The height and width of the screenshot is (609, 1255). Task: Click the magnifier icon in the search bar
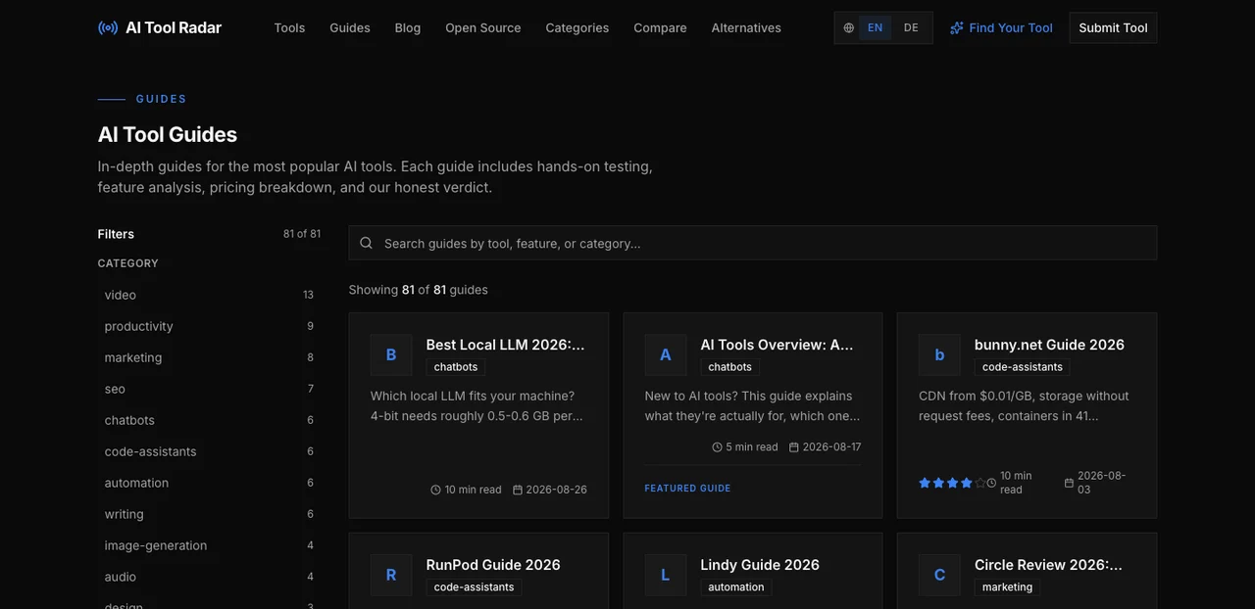[x=366, y=243]
